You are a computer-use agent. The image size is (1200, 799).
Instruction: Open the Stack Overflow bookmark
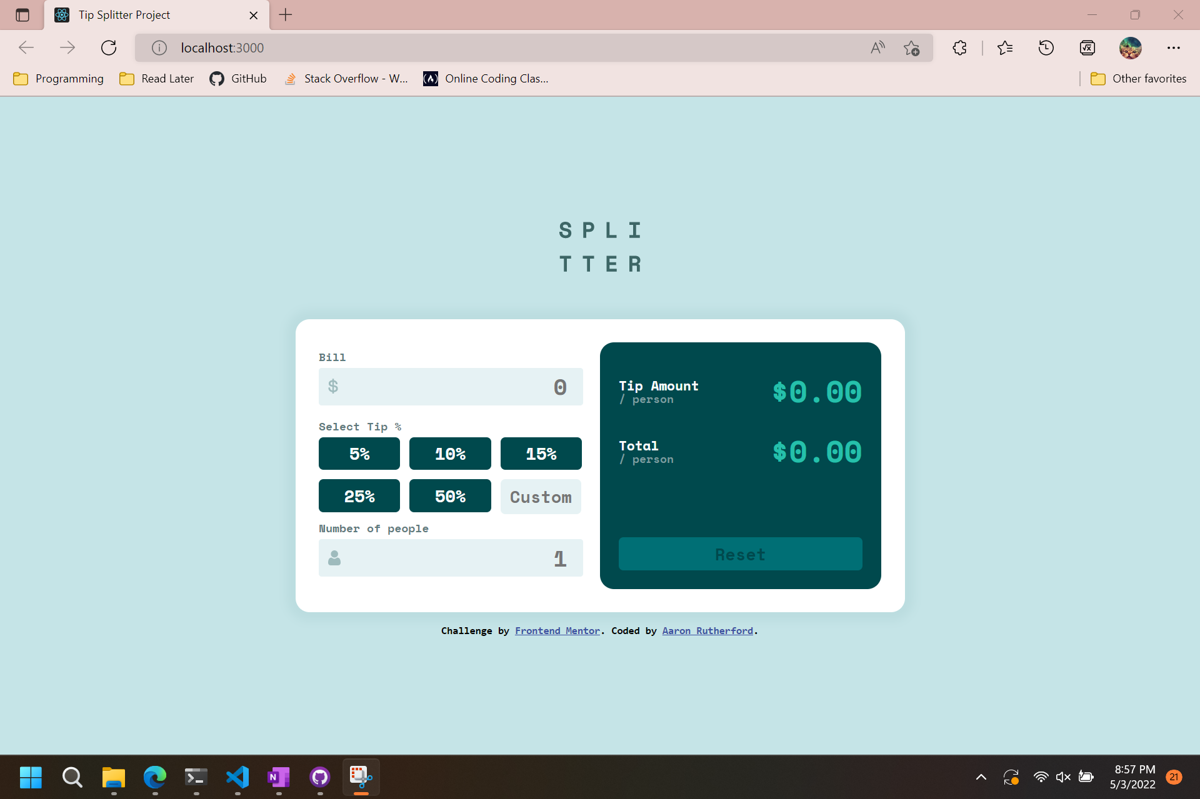pos(346,78)
